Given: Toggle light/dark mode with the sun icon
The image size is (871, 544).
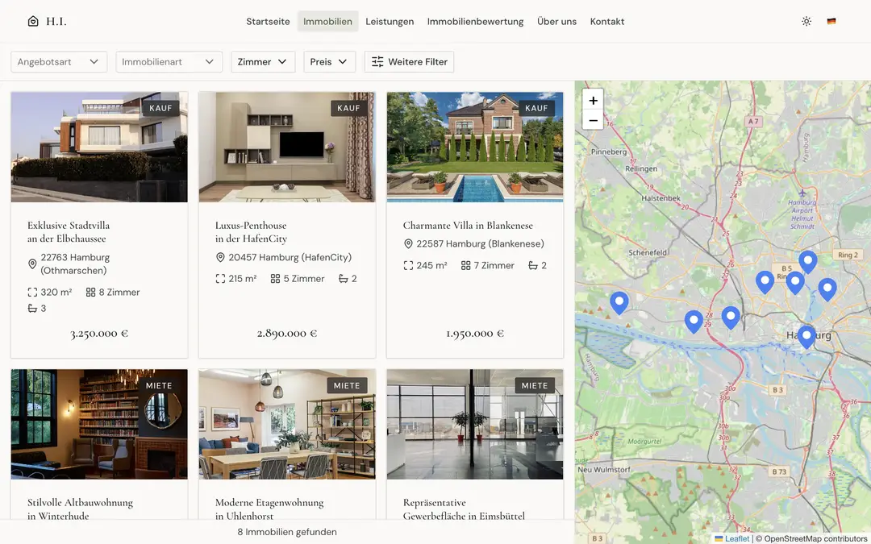Looking at the screenshot, I should click(x=806, y=21).
